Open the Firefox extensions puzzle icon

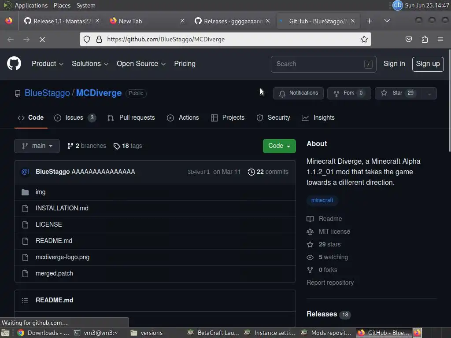(x=425, y=39)
